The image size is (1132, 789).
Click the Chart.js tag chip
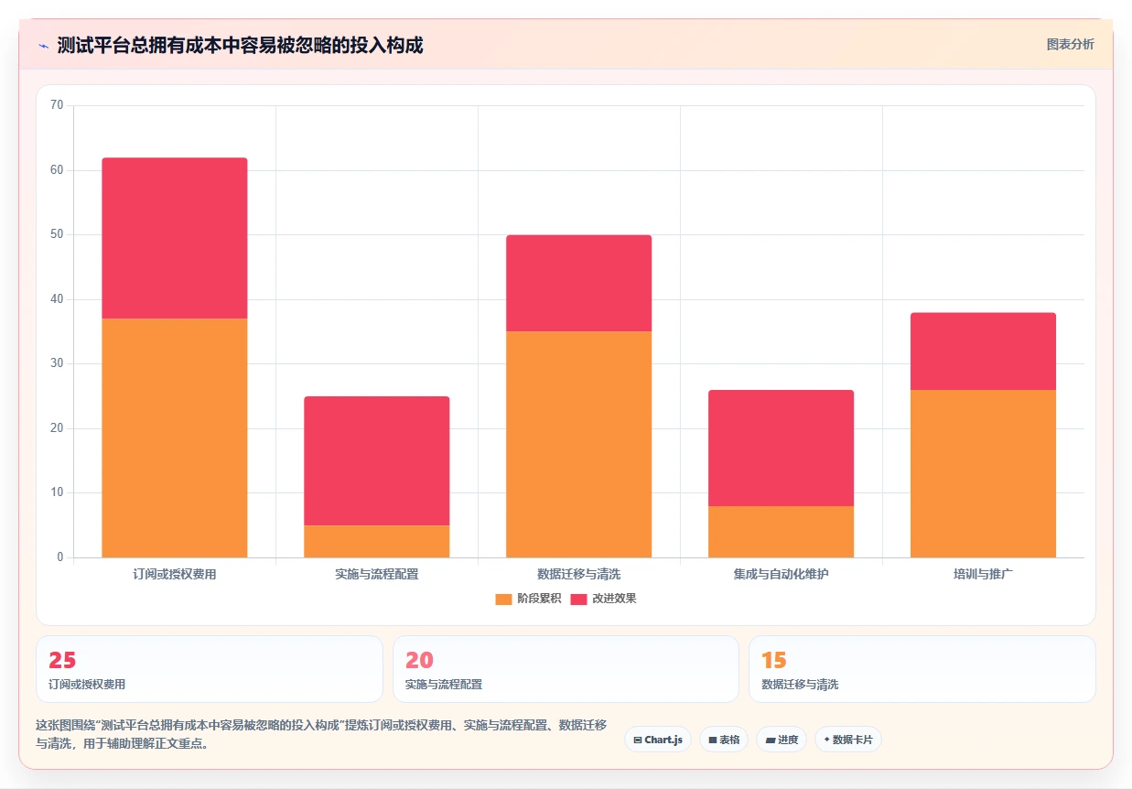click(658, 740)
